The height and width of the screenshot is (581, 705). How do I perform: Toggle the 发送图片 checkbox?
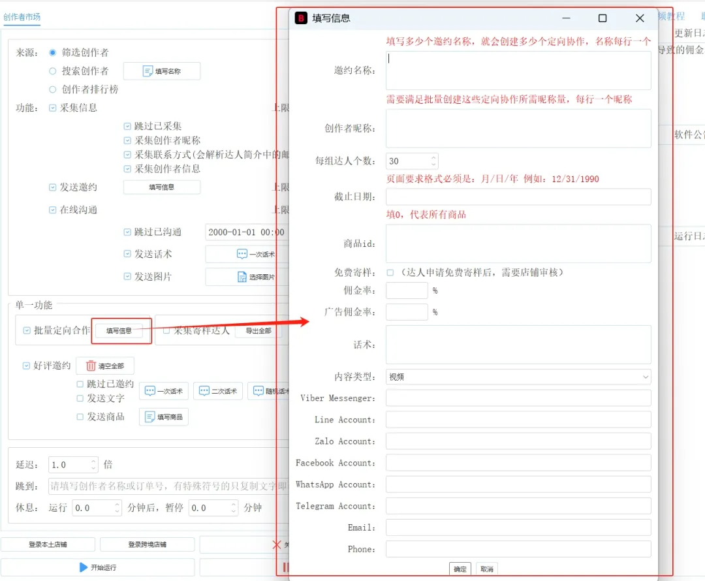click(x=127, y=277)
